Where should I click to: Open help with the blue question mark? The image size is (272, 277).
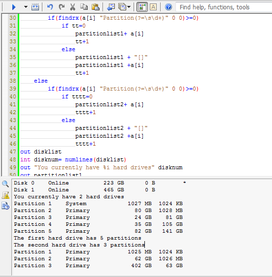[169, 7]
